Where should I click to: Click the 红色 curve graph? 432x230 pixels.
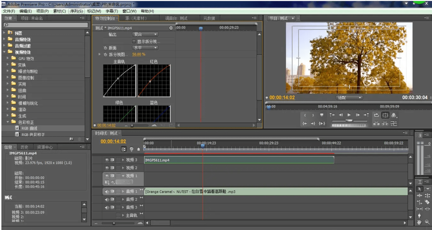click(x=154, y=81)
